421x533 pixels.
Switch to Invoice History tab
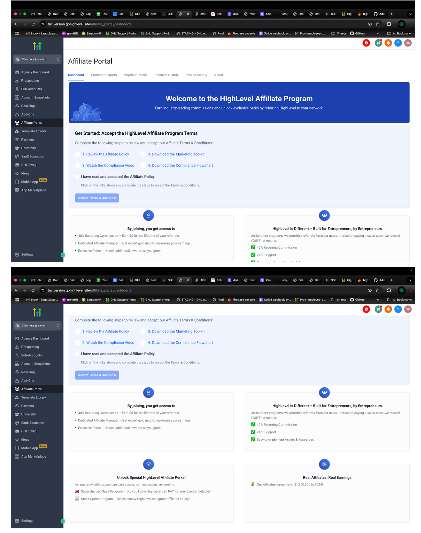[196, 75]
